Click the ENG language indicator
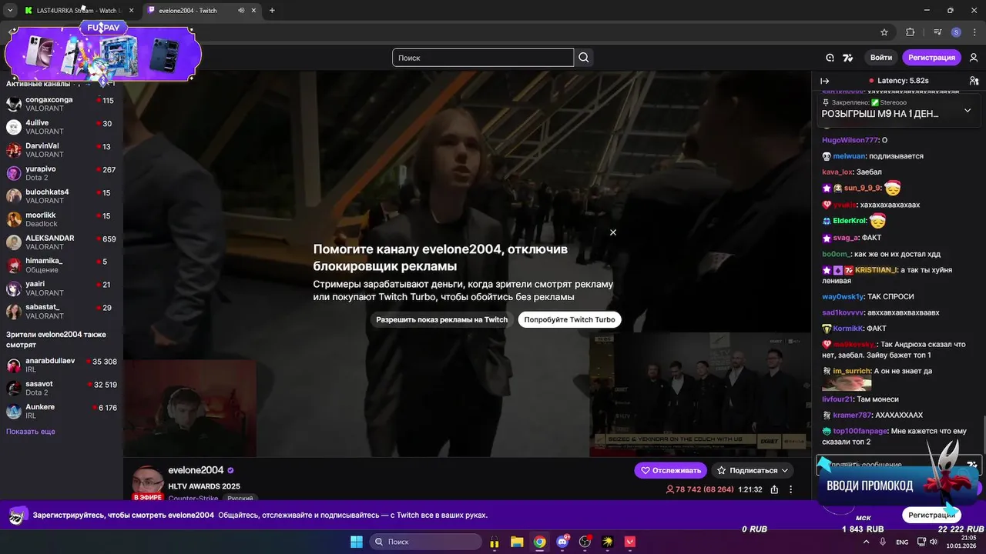986x554 pixels. pyautogui.click(x=902, y=542)
